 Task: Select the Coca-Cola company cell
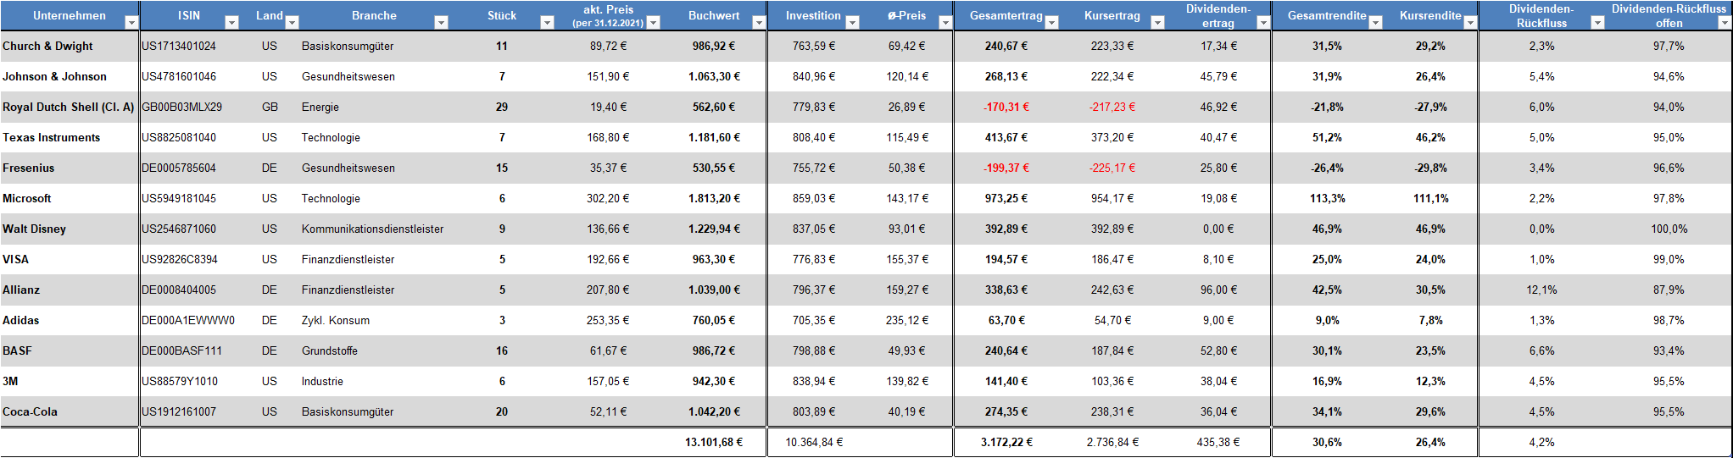[70, 411]
